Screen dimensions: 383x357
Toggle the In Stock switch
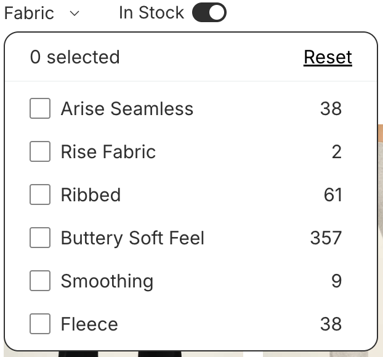pyautogui.click(x=209, y=12)
